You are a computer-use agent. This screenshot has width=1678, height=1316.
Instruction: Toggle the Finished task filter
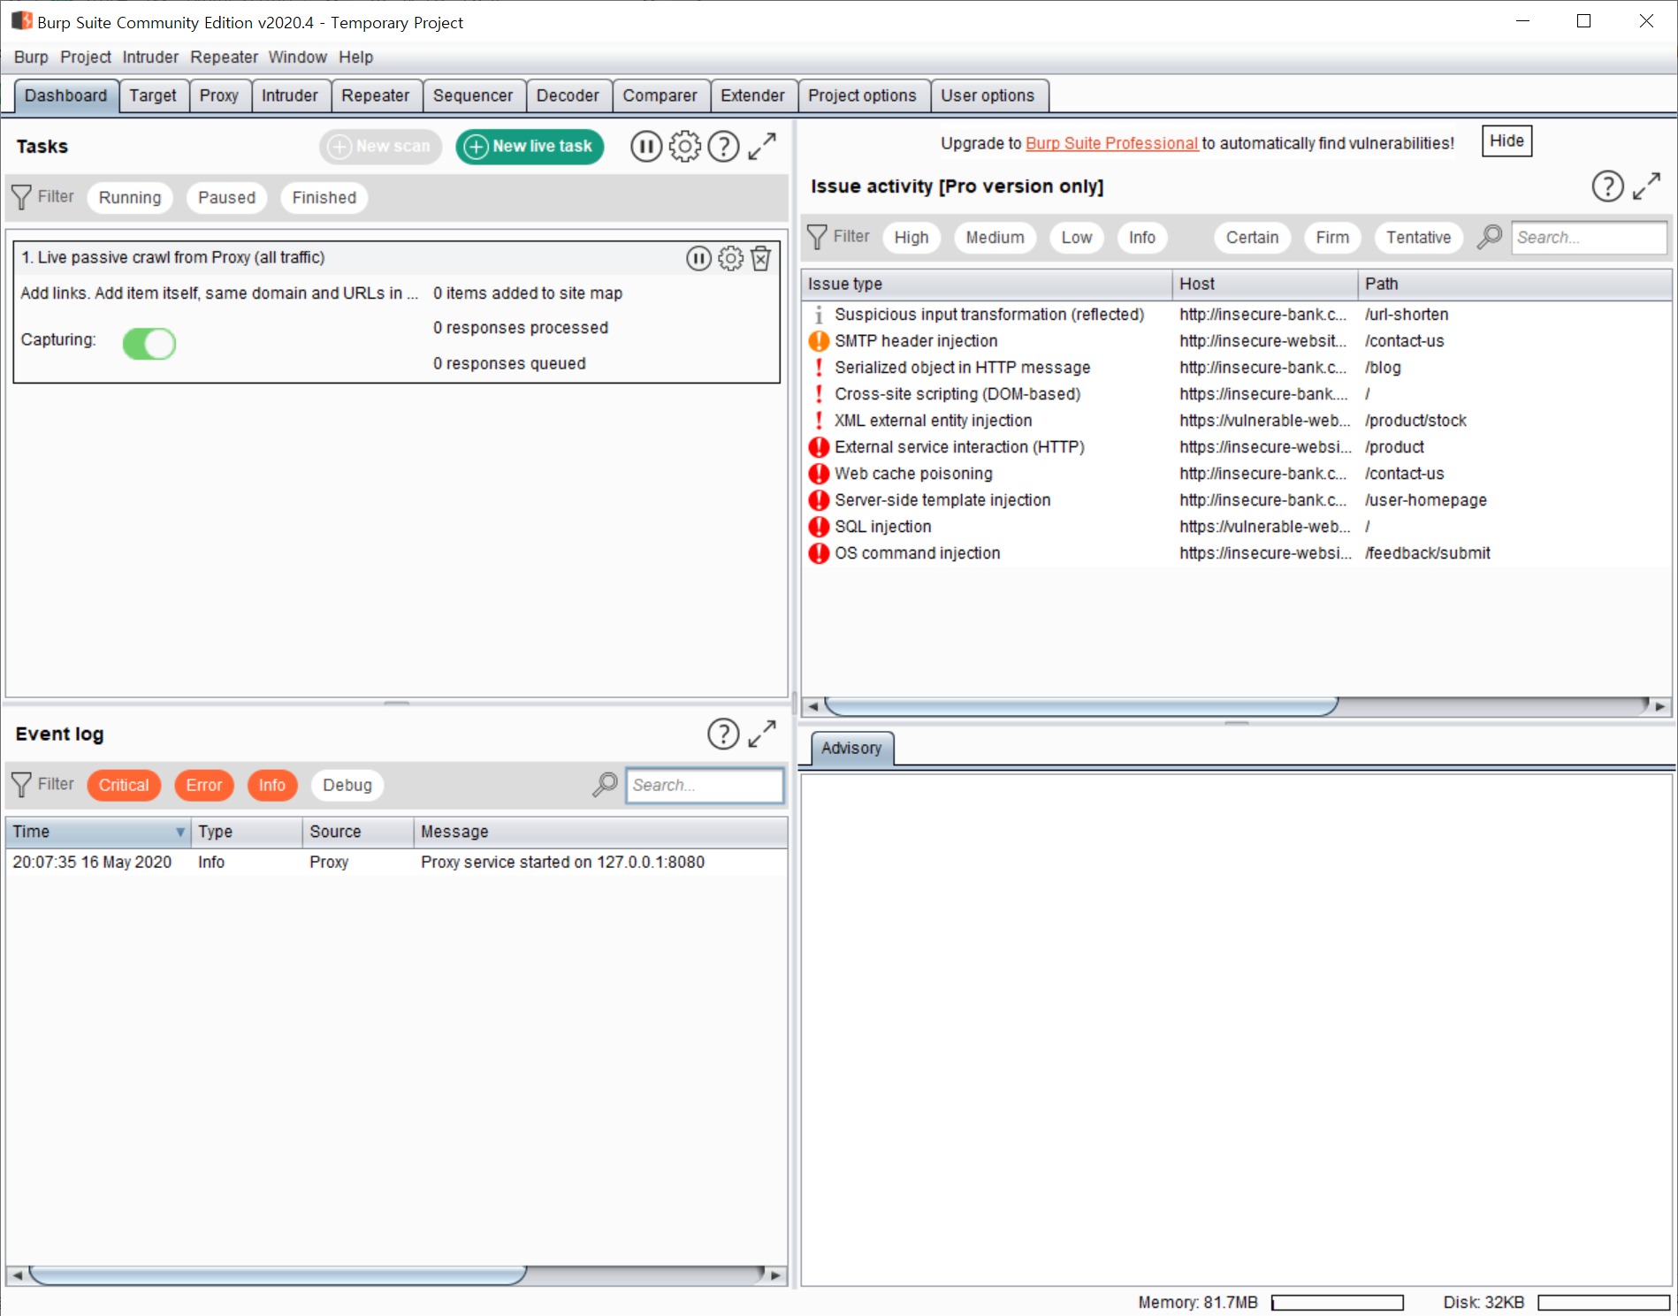(324, 198)
